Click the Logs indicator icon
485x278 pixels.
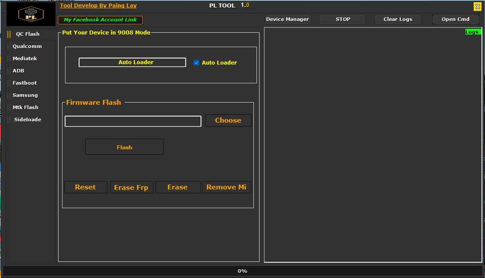pos(473,31)
